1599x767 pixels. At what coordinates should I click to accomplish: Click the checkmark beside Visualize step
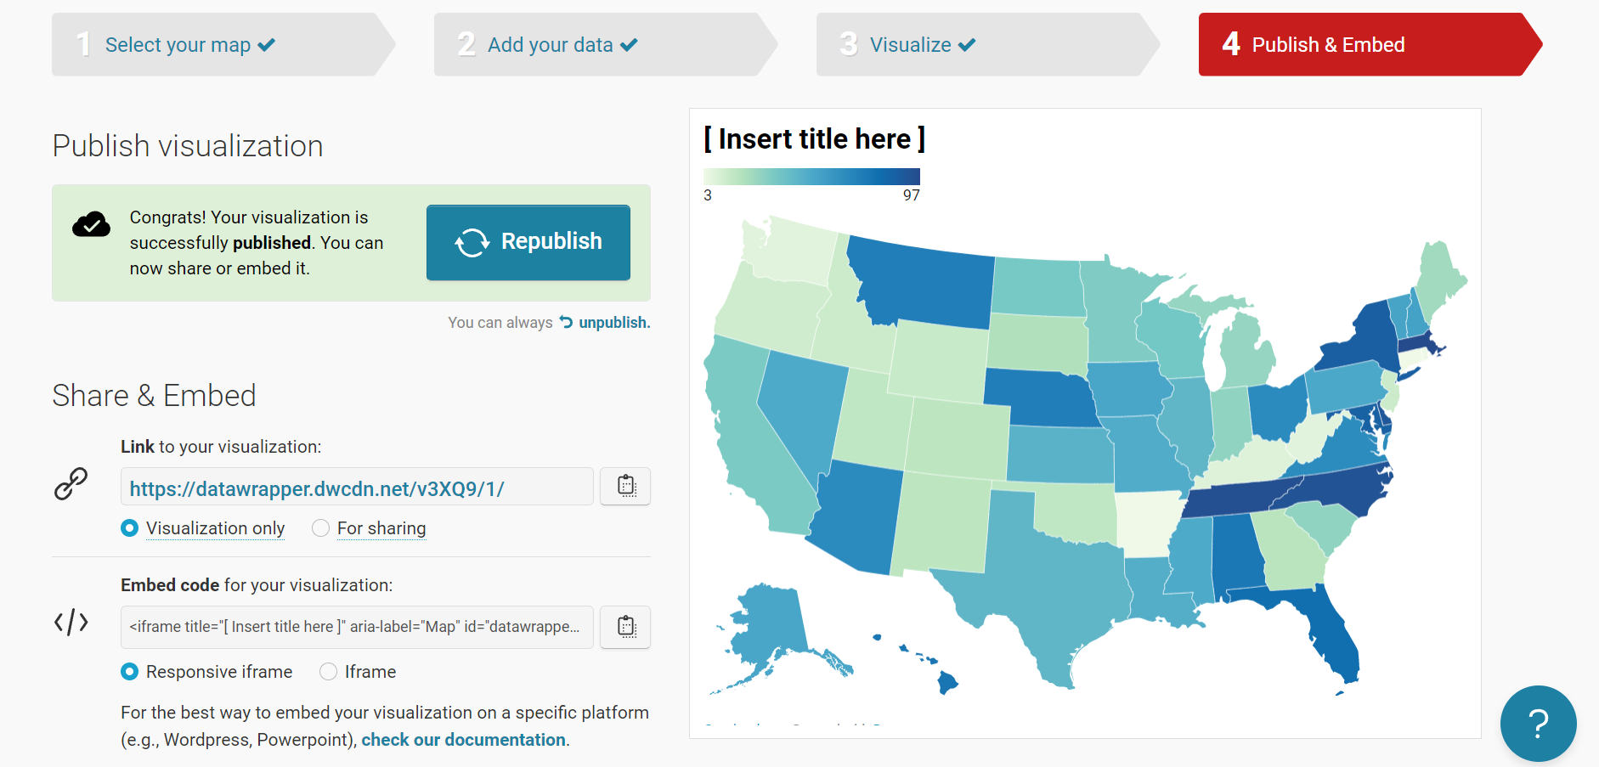(x=967, y=45)
